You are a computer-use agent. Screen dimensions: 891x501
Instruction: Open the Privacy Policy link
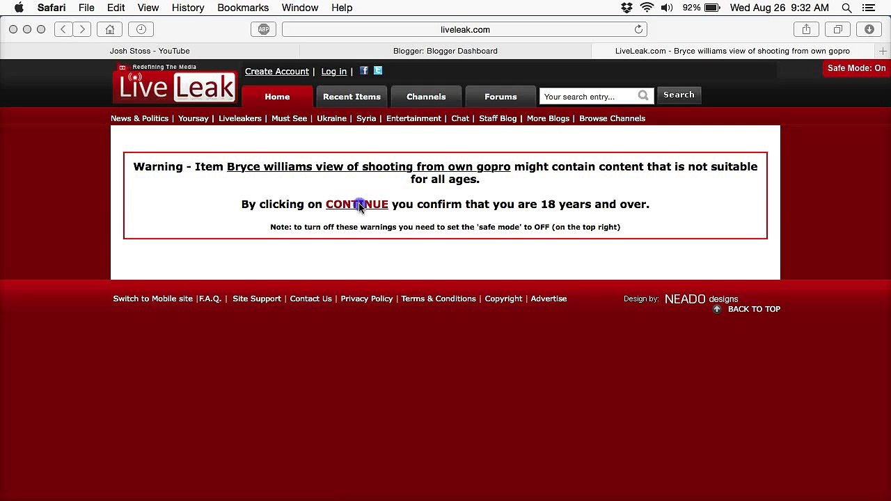pos(367,299)
